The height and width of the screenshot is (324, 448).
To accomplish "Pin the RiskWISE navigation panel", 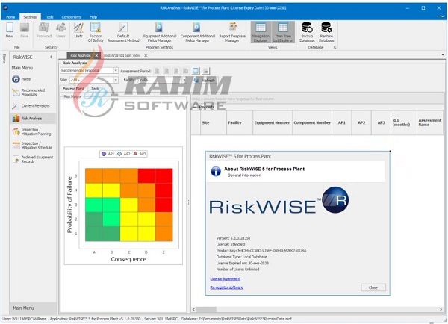I will [51, 57].
